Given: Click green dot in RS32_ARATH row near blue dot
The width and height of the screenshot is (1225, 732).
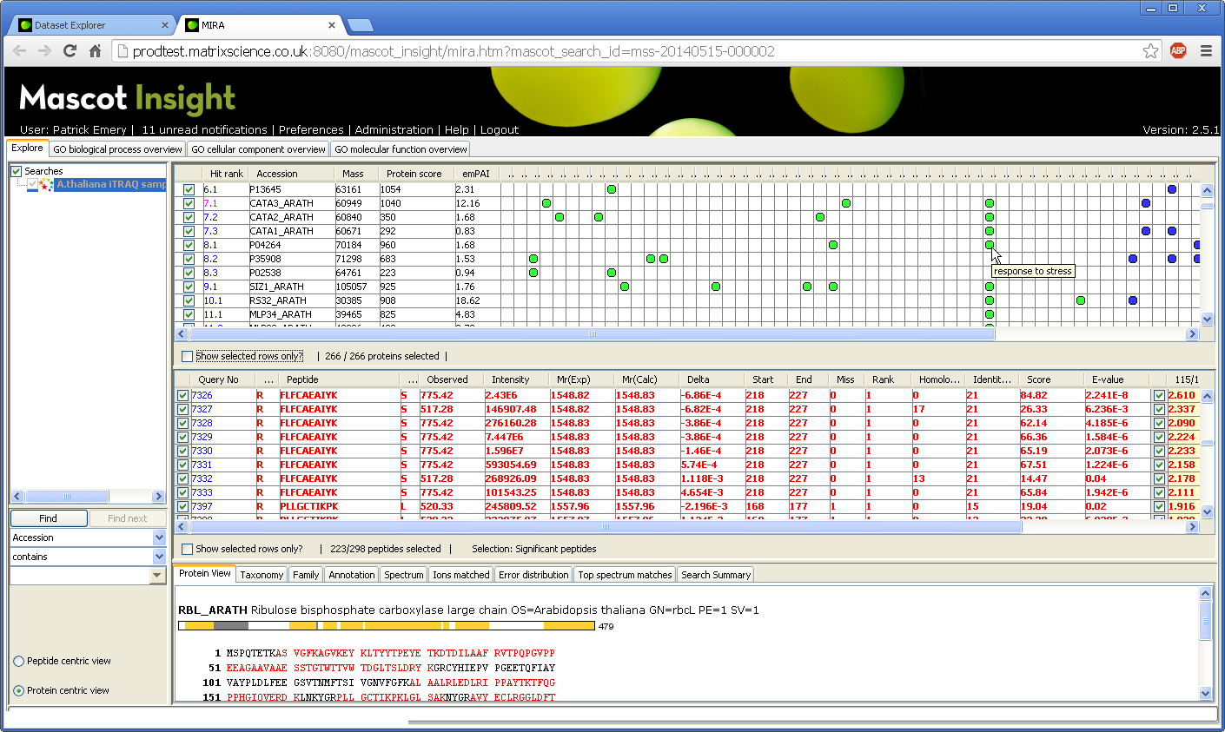Looking at the screenshot, I should click(x=1081, y=300).
